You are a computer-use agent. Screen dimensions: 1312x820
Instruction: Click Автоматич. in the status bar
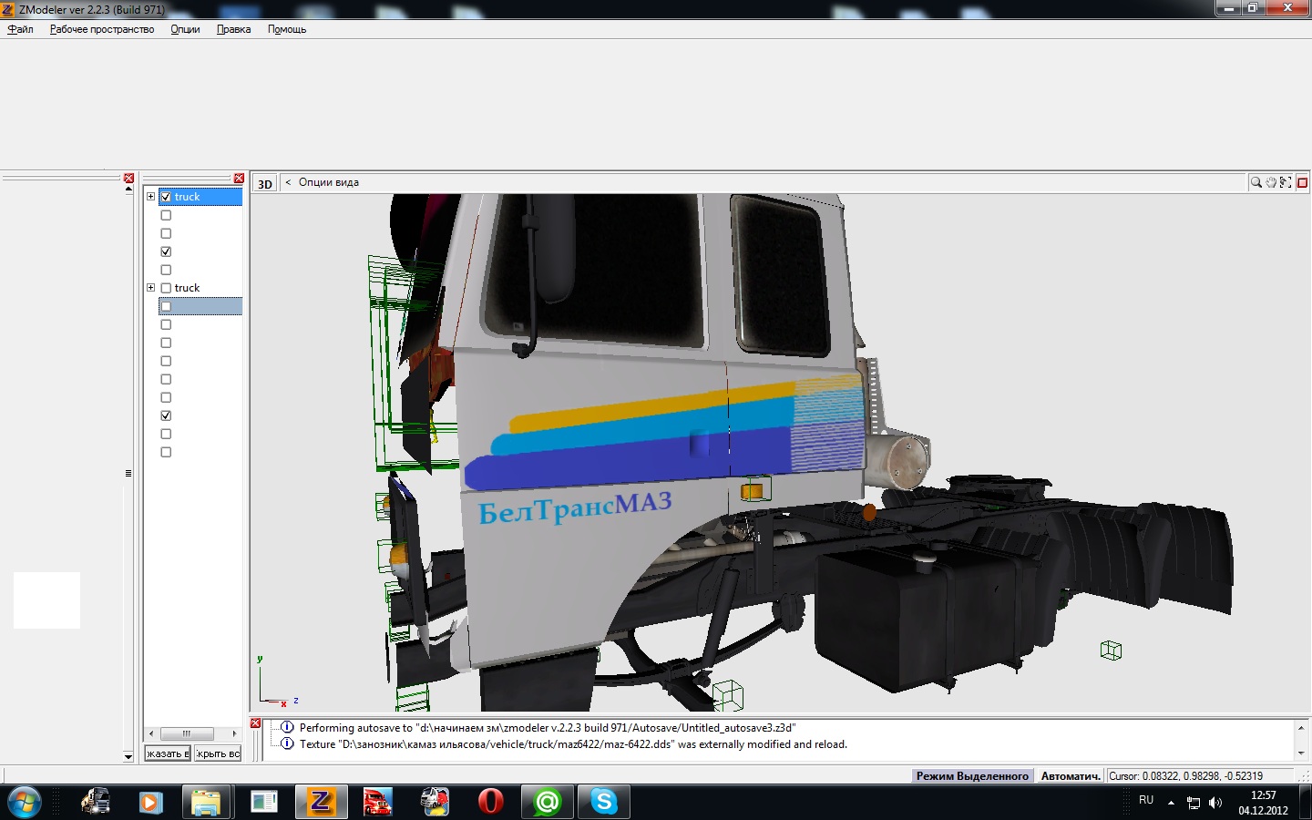(x=1071, y=776)
